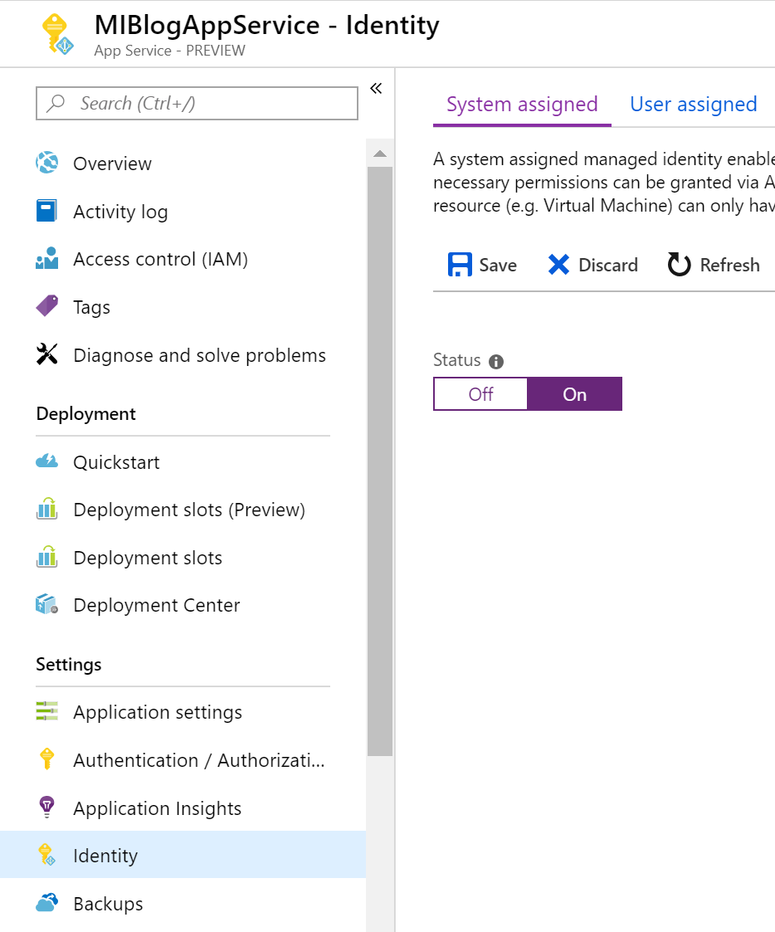Set Status toggle to On

574,394
